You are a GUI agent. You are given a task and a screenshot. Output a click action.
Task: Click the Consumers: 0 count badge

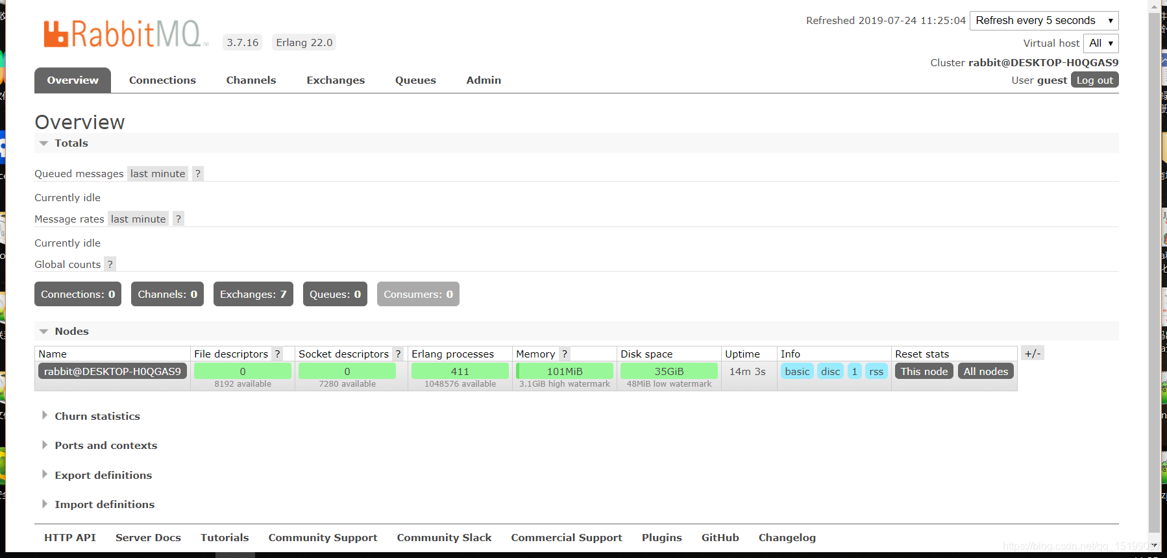418,294
